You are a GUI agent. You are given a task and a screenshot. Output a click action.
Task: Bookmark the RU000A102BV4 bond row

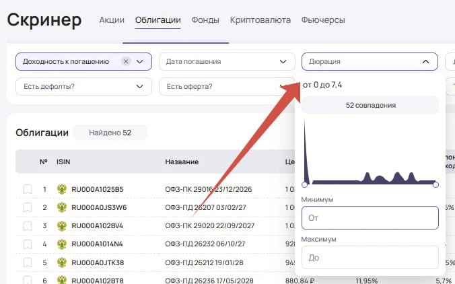[x=28, y=225]
